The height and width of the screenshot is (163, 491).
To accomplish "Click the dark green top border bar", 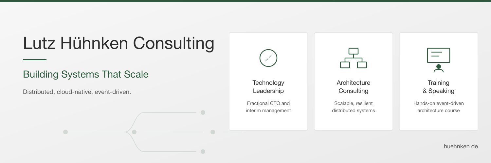I will coord(245,1).
